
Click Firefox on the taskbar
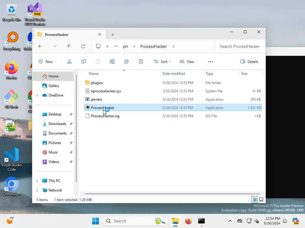tap(188, 221)
